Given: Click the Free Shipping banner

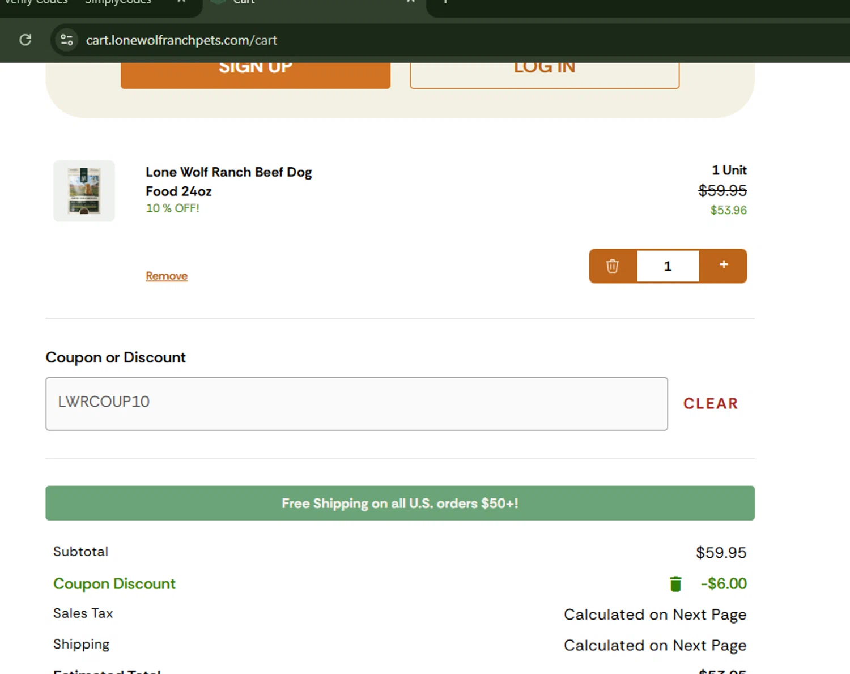Looking at the screenshot, I should pos(400,503).
